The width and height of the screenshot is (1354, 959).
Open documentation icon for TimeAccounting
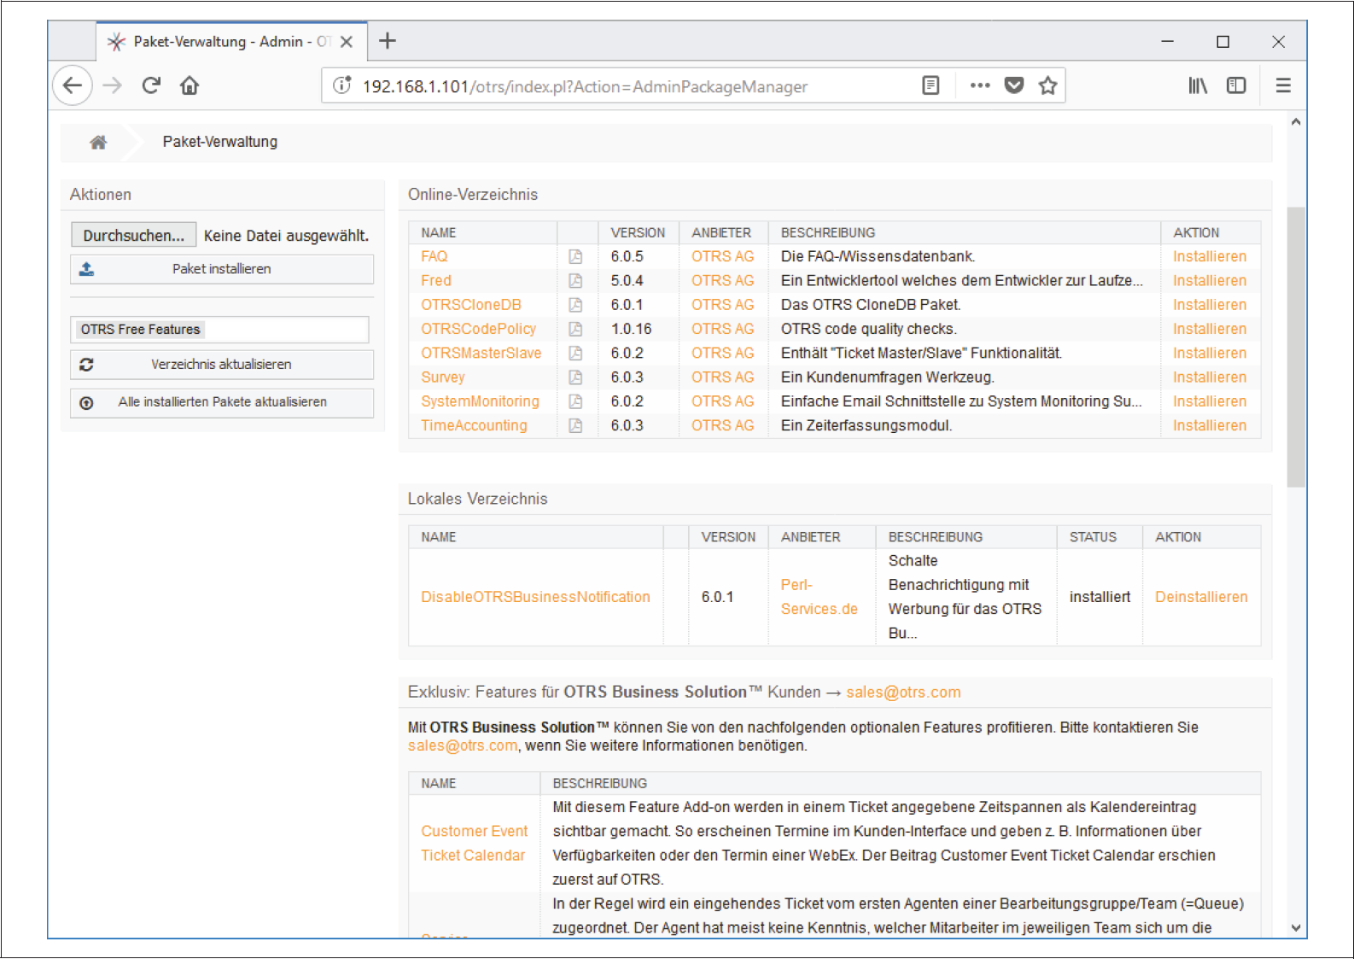[575, 425]
